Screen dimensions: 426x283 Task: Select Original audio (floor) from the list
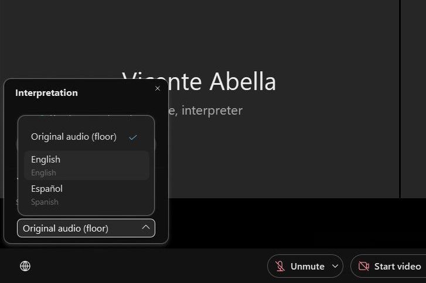[x=74, y=137]
